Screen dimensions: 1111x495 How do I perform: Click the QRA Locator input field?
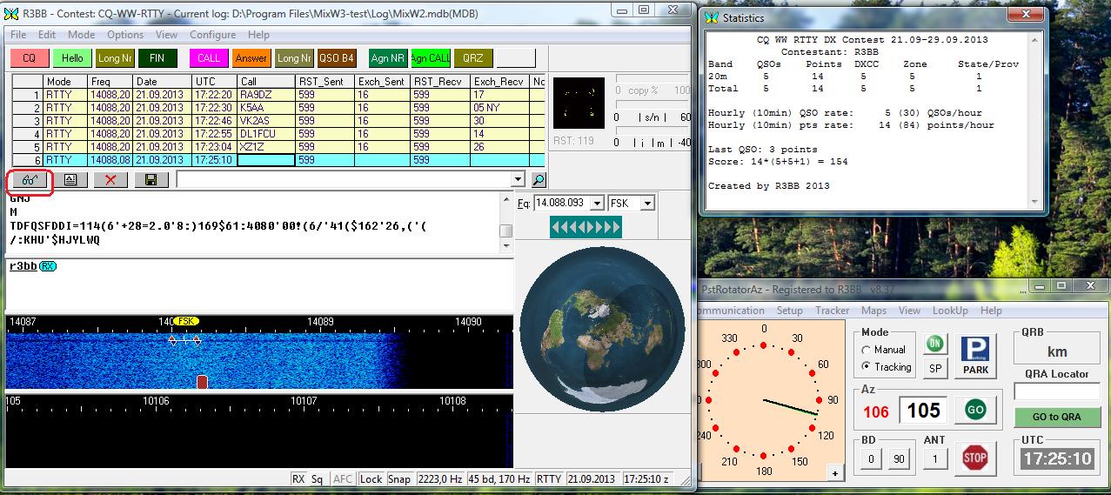(1056, 392)
